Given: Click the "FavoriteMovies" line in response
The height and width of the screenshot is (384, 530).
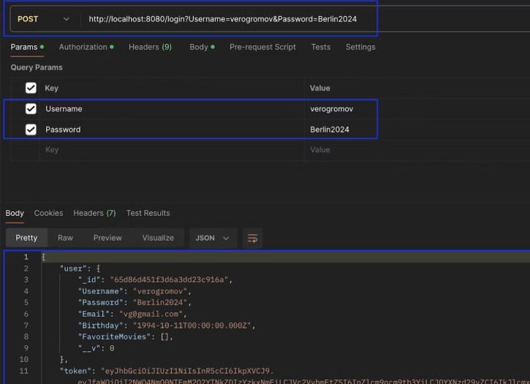Looking at the screenshot, I should (x=126, y=336).
